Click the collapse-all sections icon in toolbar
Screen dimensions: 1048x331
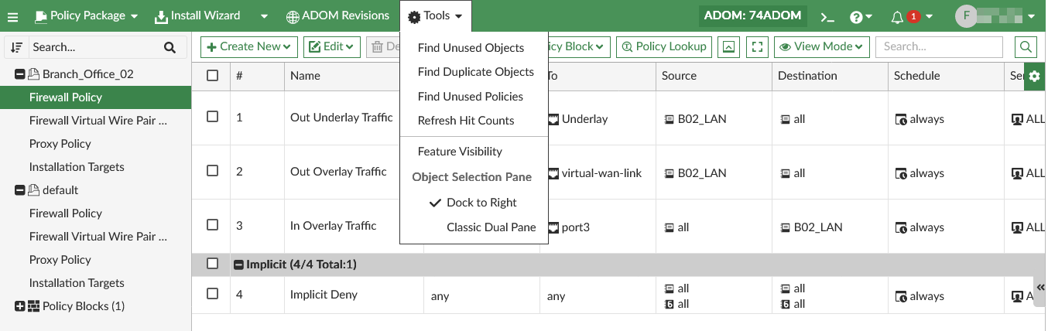click(728, 46)
